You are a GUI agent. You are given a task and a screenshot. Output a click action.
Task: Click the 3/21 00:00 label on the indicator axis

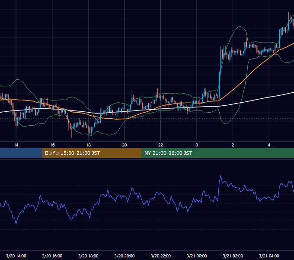[x=197, y=256]
